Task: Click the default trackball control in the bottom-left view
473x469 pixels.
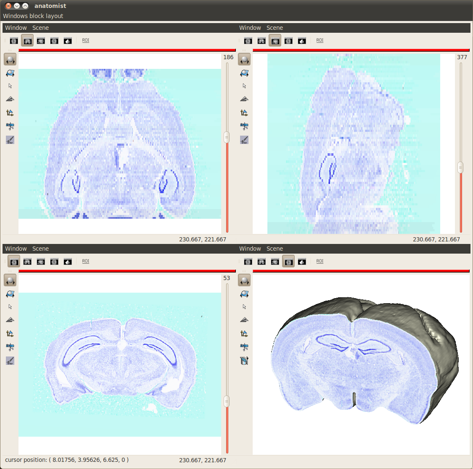Action: [10, 280]
